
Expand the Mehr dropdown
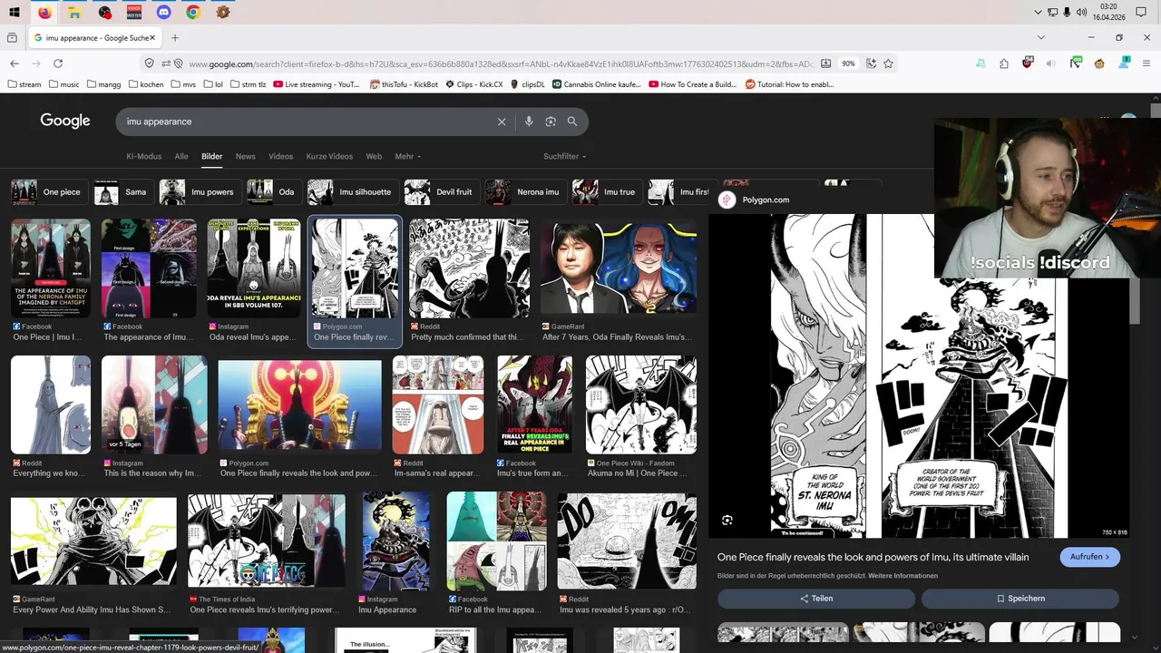coord(408,156)
